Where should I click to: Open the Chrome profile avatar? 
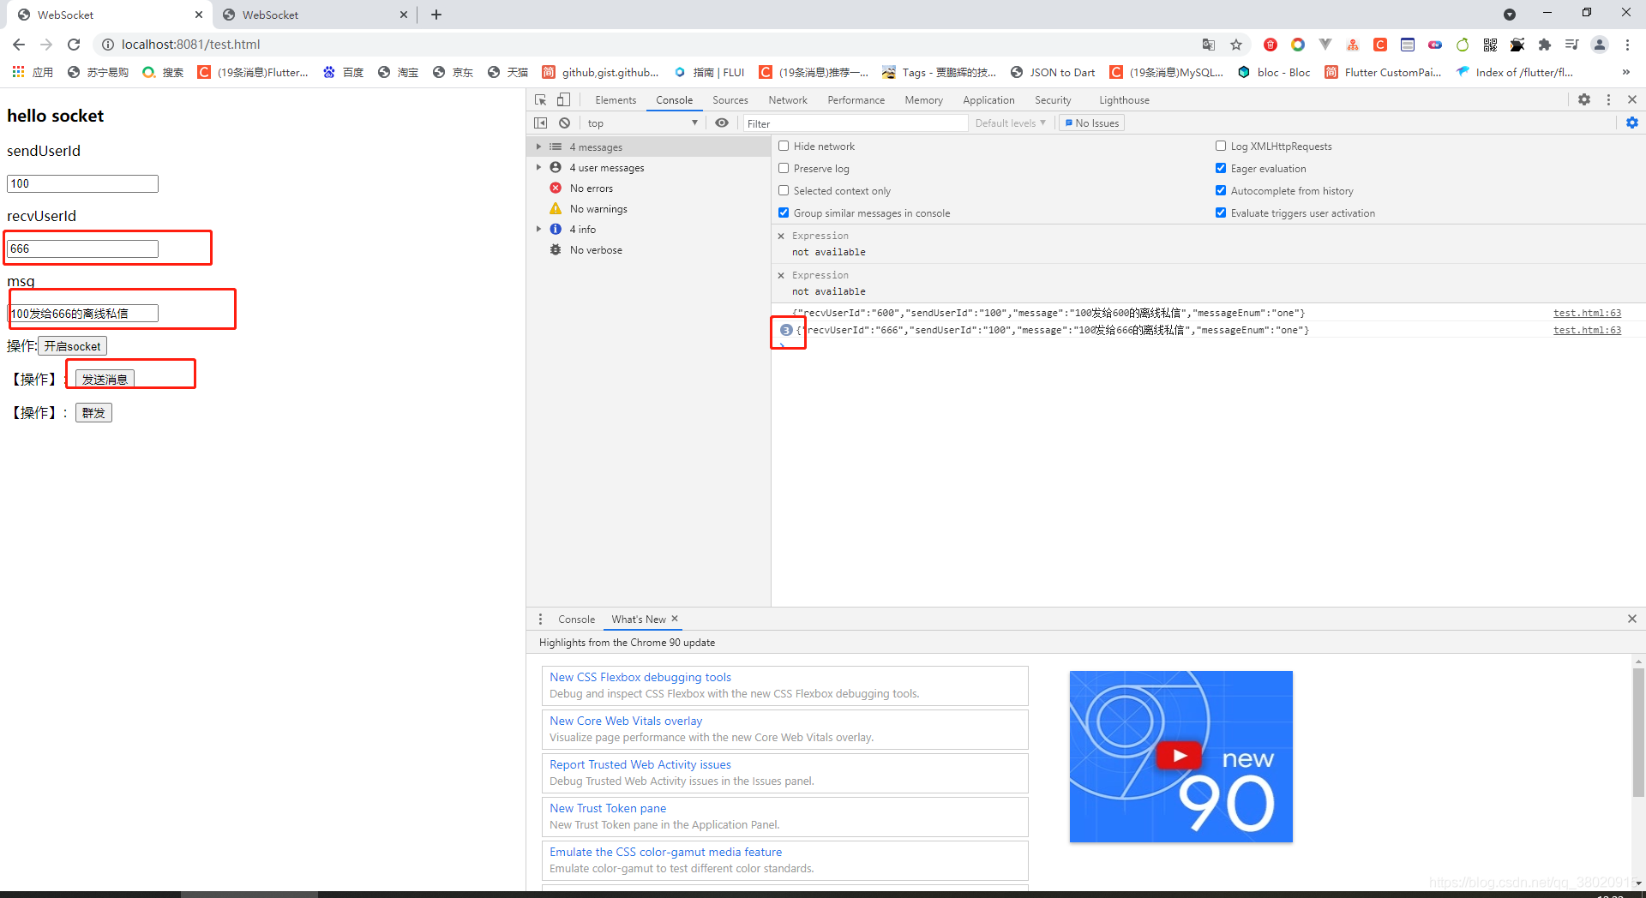click(x=1600, y=45)
